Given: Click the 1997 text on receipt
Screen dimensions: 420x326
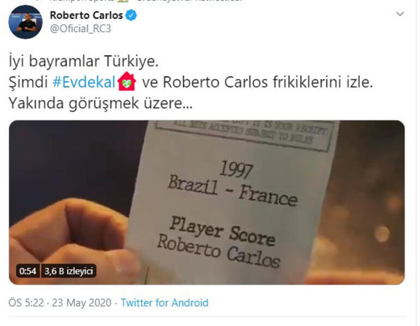Looking at the screenshot, I should [x=236, y=170].
